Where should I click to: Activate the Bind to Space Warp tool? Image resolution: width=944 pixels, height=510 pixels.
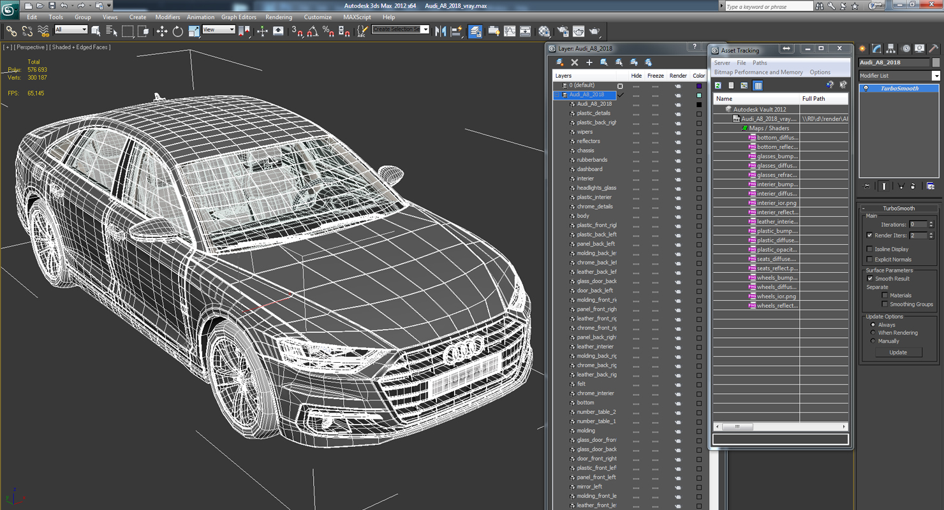[43, 31]
